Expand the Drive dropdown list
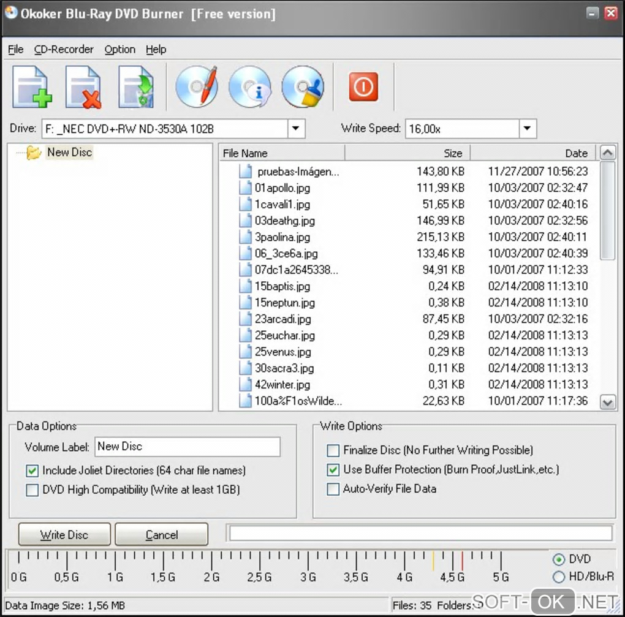This screenshot has height=617, width=625. pyautogui.click(x=296, y=129)
